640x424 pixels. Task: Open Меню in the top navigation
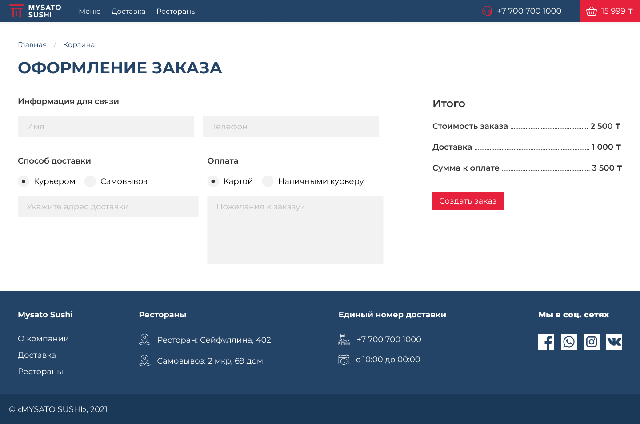(90, 11)
